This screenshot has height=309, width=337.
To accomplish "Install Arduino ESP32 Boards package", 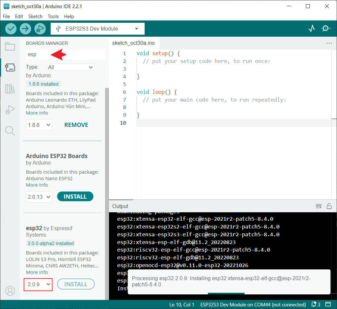I will pos(75,196).
